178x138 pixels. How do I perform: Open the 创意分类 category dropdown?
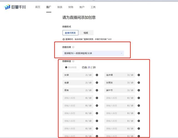click(x=93, y=53)
